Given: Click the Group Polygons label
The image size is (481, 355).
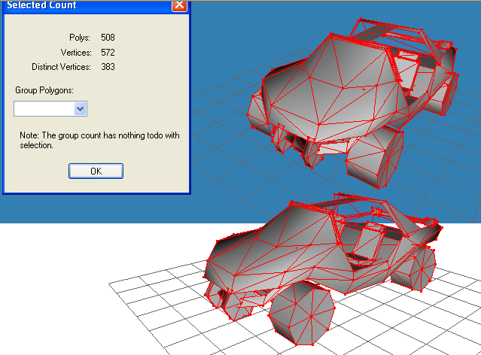Looking at the screenshot, I should [x=44, y=90].
